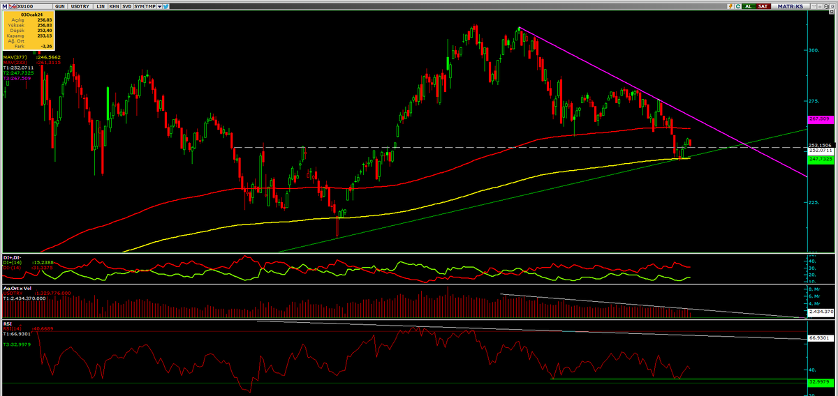Toggle the LIN linear scale button
The width and height of the screenshot is (838, 396).
(x=101, y=6)
